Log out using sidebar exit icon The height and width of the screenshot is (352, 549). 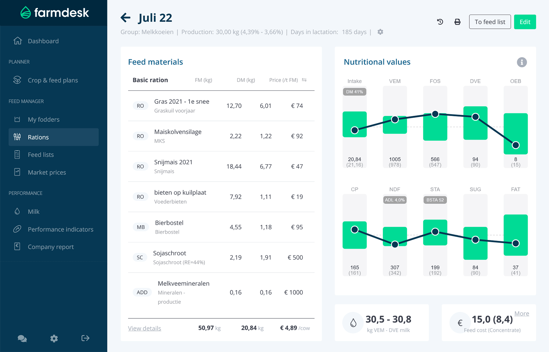pos(85,338)
